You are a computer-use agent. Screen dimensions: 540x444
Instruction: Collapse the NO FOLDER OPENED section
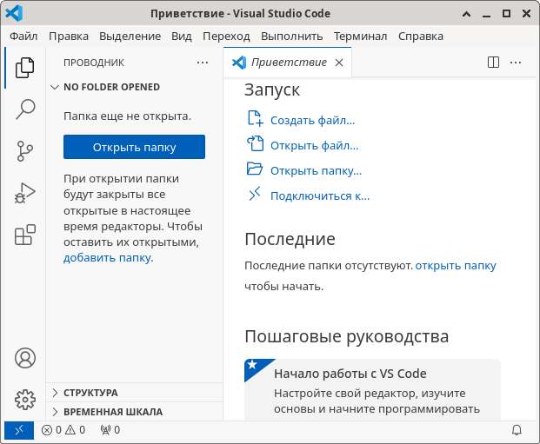coord(111,87)
